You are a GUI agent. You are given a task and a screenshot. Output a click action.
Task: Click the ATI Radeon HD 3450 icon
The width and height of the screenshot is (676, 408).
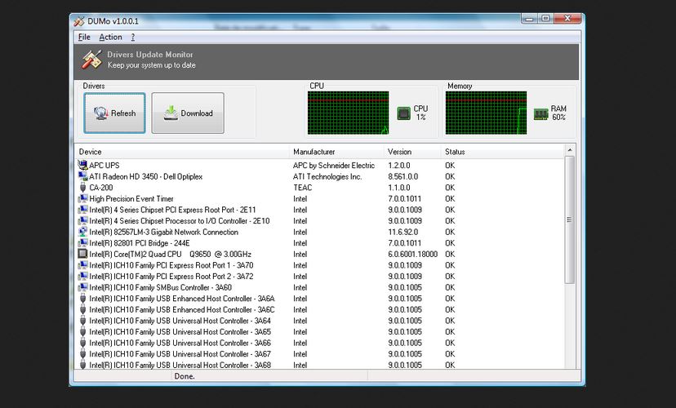pos(82,176)
